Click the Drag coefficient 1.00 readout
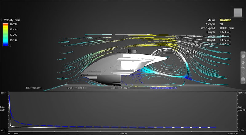 (77, 88)
